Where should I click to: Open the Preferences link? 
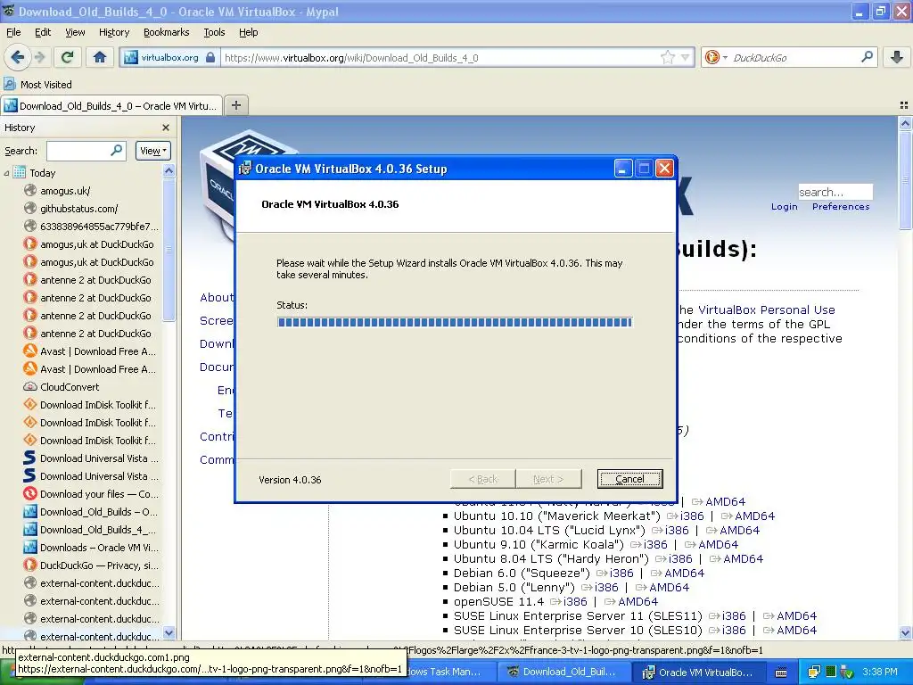point(841,206)
